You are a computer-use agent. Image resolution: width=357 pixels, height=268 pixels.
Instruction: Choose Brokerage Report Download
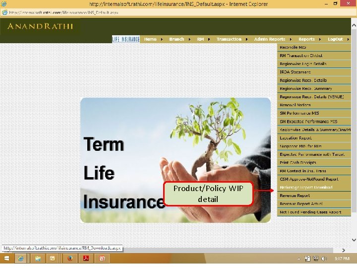(314, 187)
